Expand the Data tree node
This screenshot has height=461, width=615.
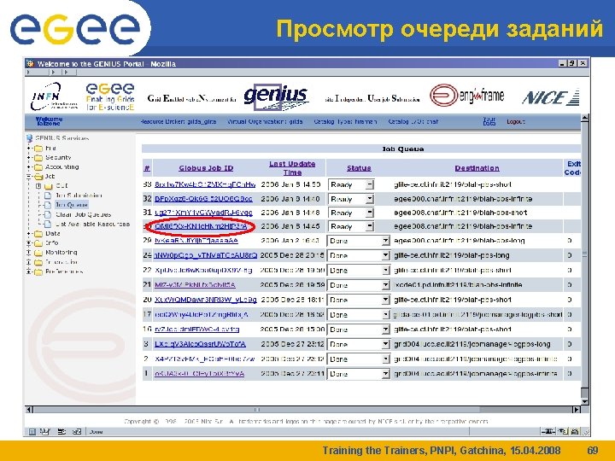(x=29, y=234)
